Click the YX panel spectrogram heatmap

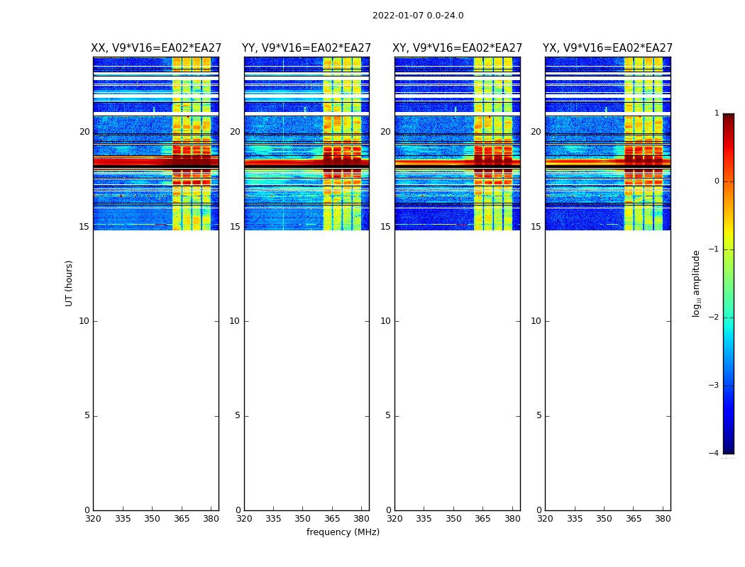pyautogui.click(x=607, y=144)
